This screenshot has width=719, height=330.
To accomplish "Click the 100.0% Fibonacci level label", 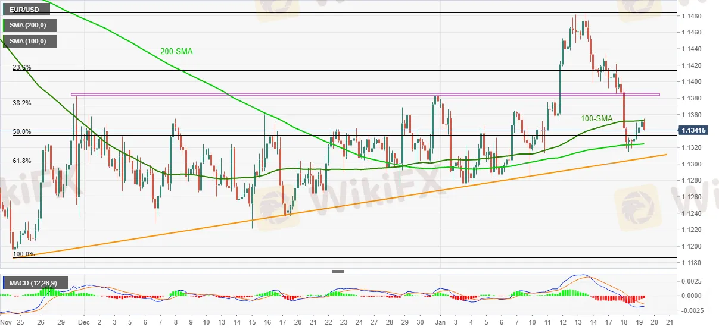I will coord(24,254).
